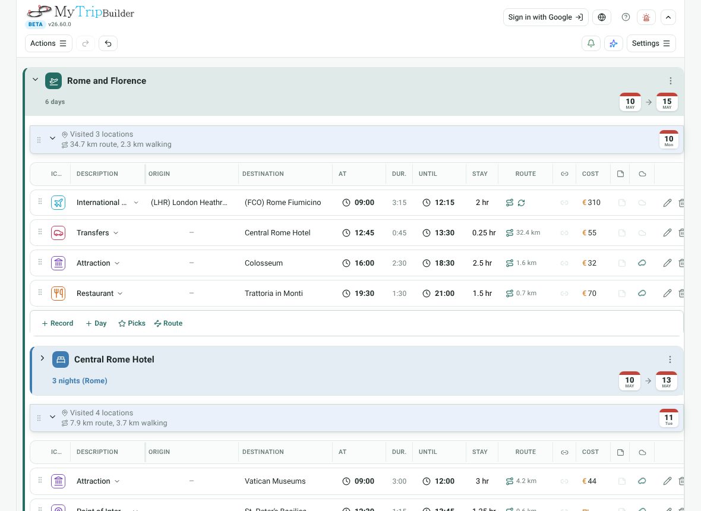Click the undo arrow button
This screenshot has height=511, width=701.
pyautogui.click(x=108, y=43)
